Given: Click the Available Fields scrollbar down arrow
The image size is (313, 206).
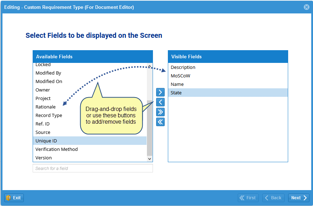Looking at the screenshot, I should tap(149, 159).
